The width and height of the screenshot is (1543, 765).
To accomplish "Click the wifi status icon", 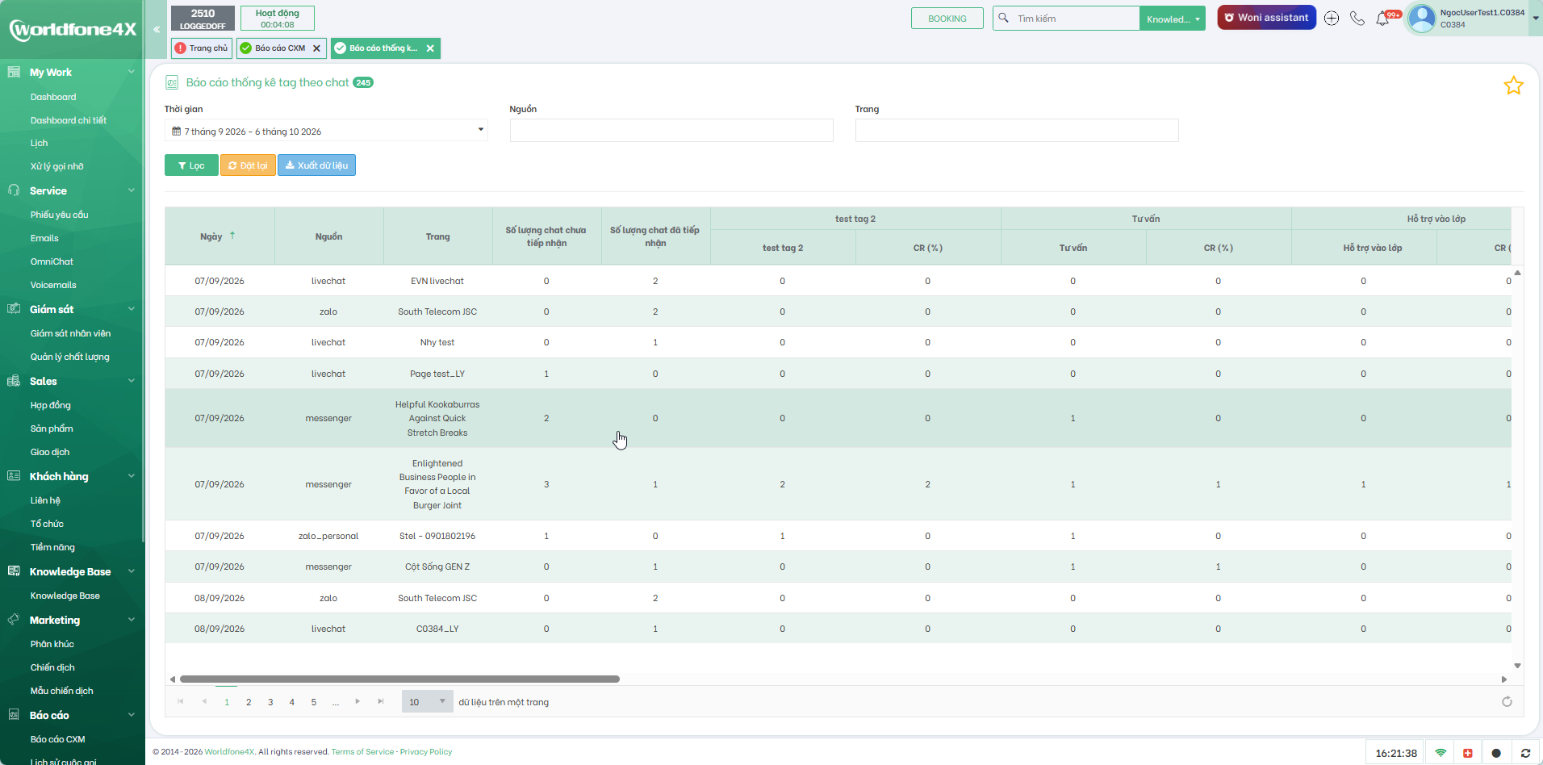I will [x=1441, y=753].
